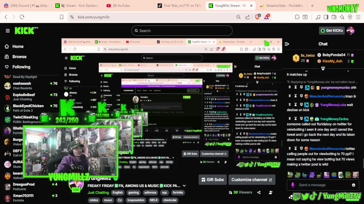Ban MonclerAndPercocets on 'lmao ik' message

click(x=301, y=96)
